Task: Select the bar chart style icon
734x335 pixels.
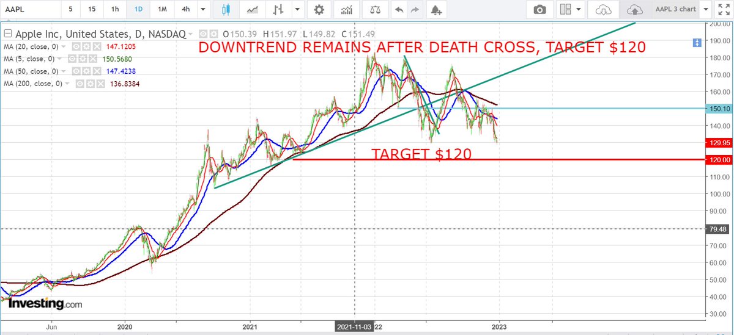Action: point(278,10)
